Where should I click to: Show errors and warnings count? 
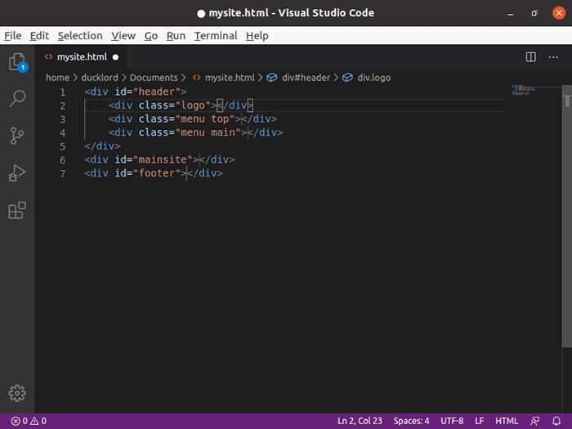(x=29, y=421)
